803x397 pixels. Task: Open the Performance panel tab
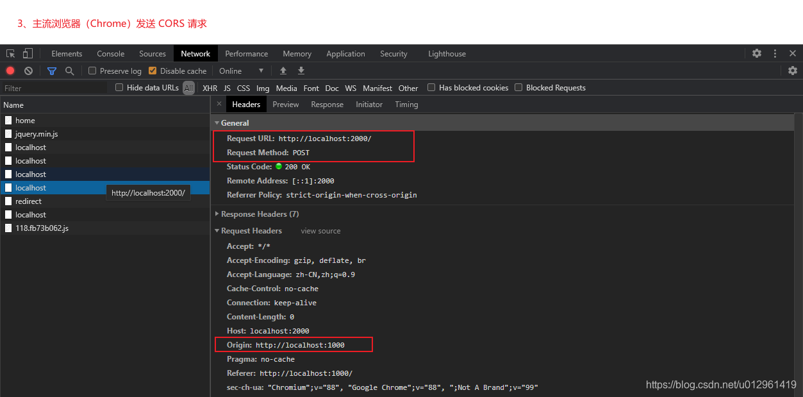tap(247, 54)
